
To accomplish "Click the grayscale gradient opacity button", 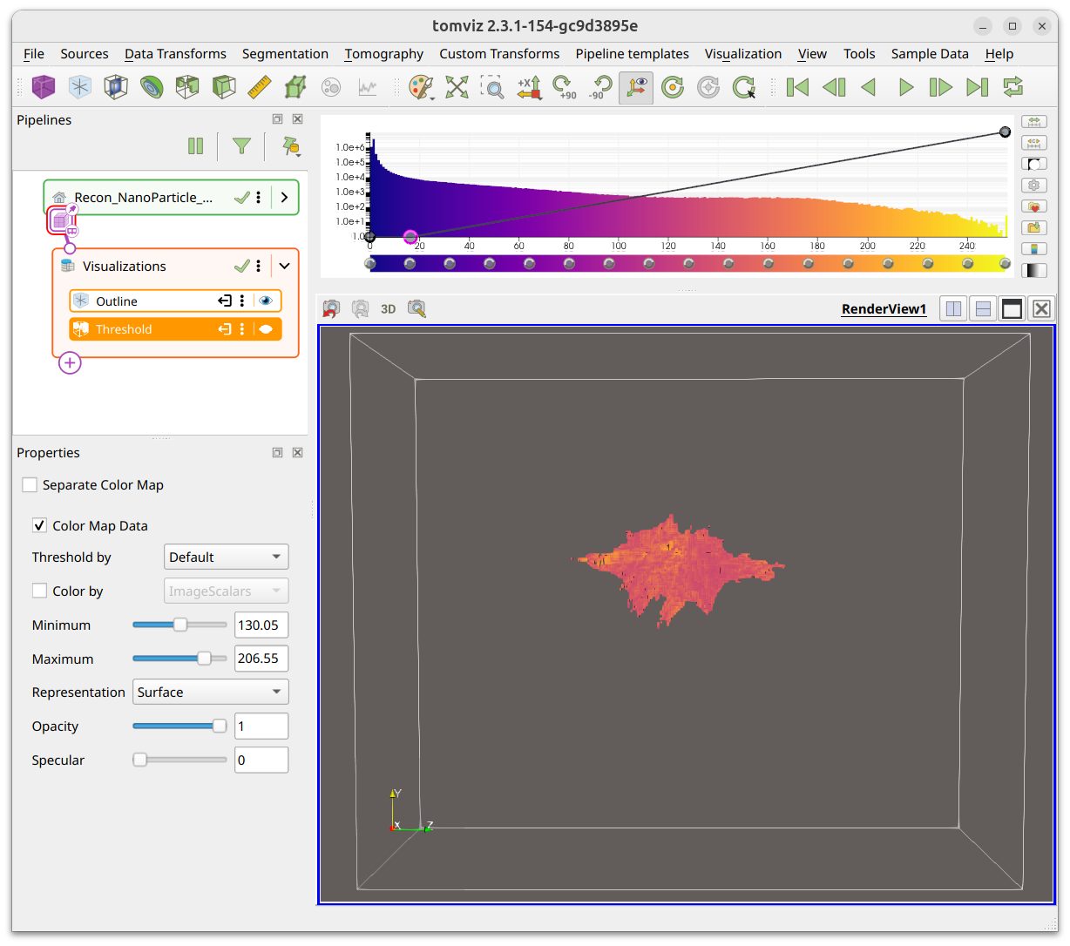I will tap(1034, 271).
